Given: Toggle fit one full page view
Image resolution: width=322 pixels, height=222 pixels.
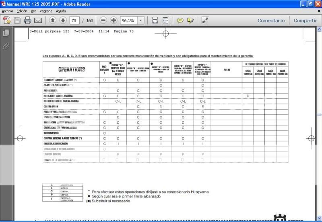Looking at the screenshot, I should [165, 20].
